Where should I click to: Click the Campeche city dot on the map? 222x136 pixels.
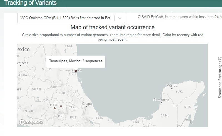click(161, 103)
